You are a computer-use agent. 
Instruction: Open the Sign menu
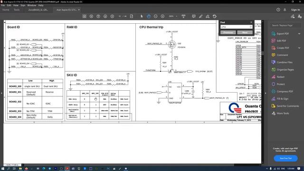pos(23,5)
